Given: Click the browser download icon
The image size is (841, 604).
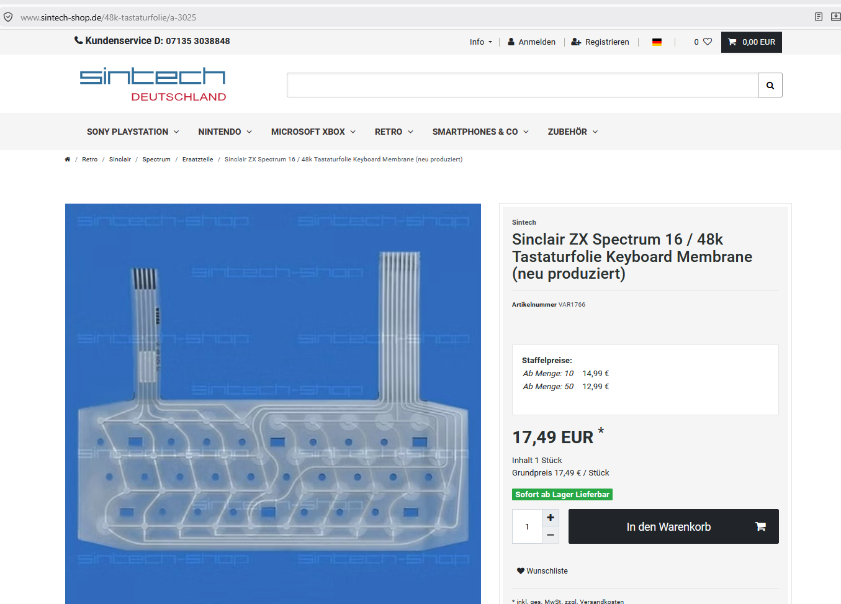Looking at the screenshot, I should pyautogui.click(x=835, y=17).
